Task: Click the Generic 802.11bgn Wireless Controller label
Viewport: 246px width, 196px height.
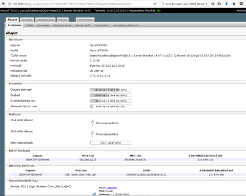Action: [41, 186]
